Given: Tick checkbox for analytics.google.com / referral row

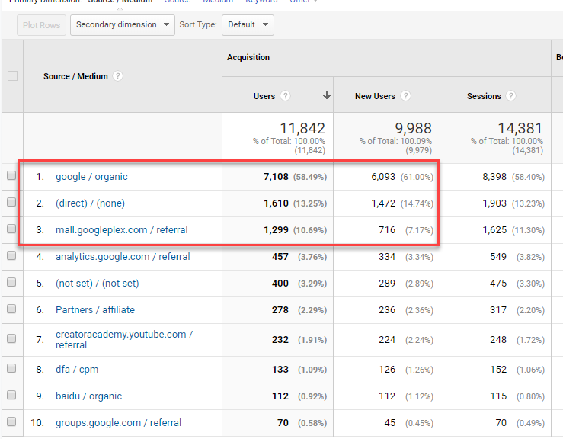Looking at the screenshot, I should [11, 255].
